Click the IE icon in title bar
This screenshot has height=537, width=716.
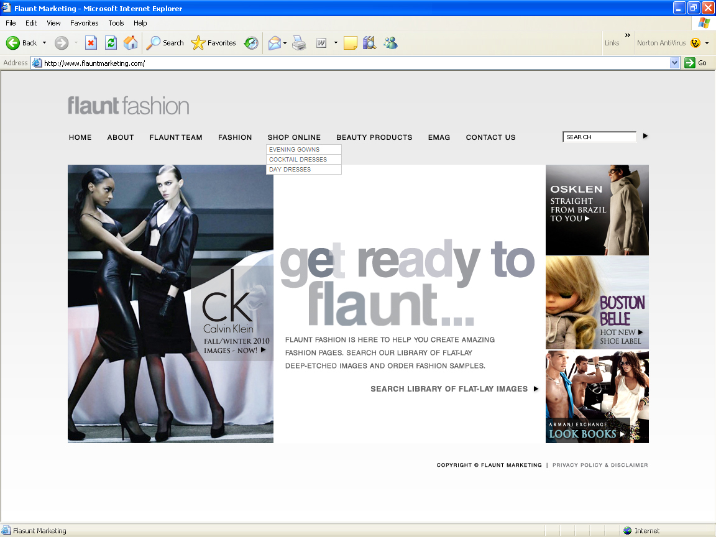point(6,7)
